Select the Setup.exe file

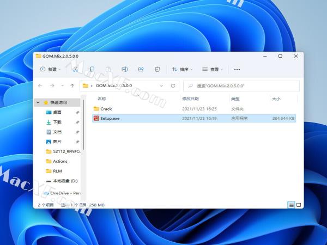[194, 118]
